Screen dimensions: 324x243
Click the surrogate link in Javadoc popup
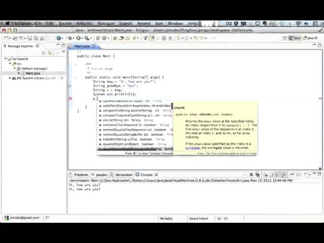pyautogui.click(x=192, y=148)
